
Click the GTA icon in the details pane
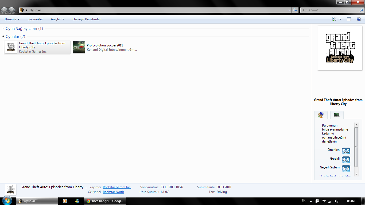point(10,190)
